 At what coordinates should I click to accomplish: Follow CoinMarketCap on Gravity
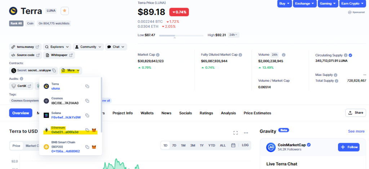pos(349,147)
